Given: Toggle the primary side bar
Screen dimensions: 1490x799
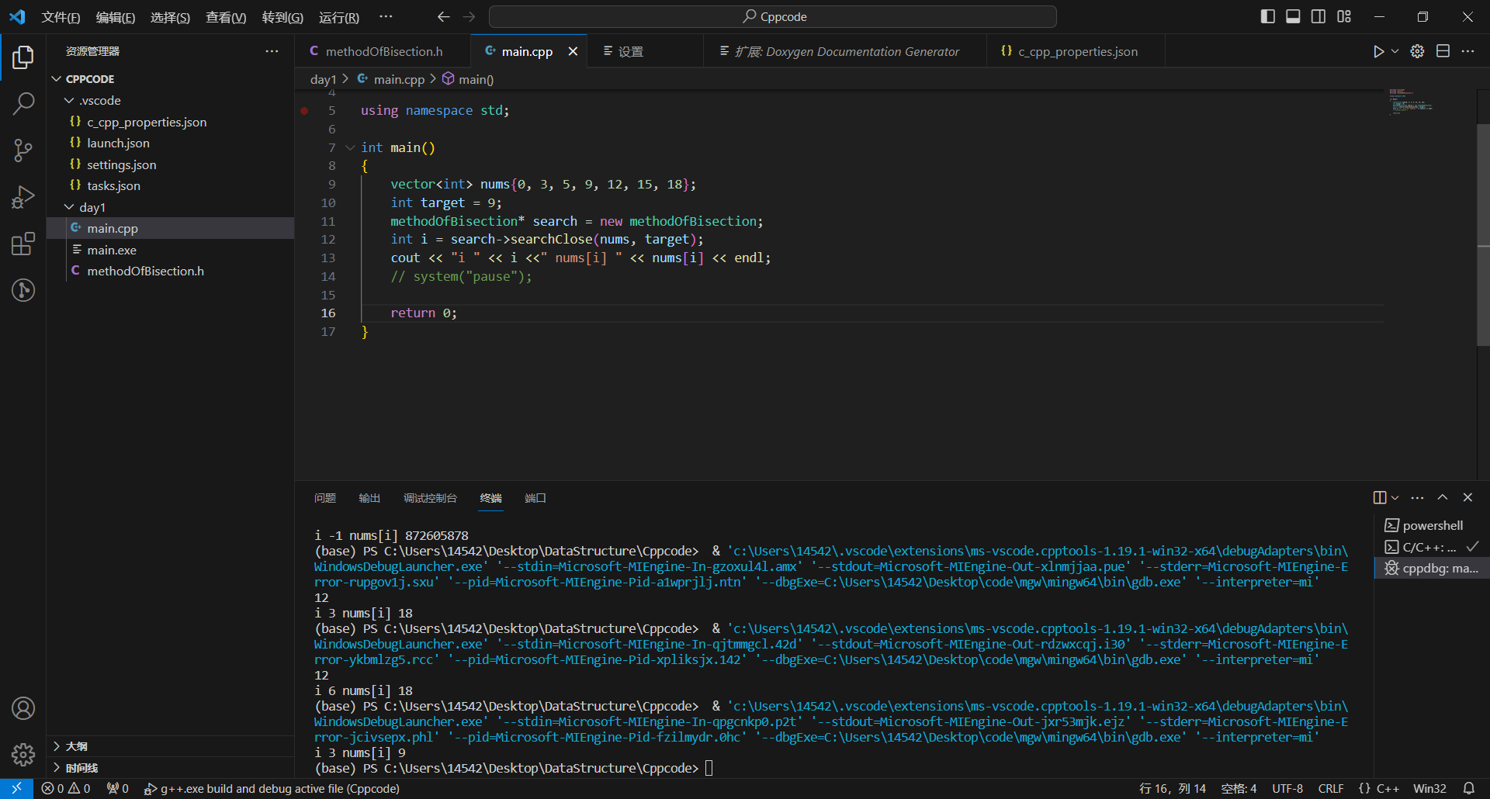Looking at the screenshot, I should pos(1267,16).
